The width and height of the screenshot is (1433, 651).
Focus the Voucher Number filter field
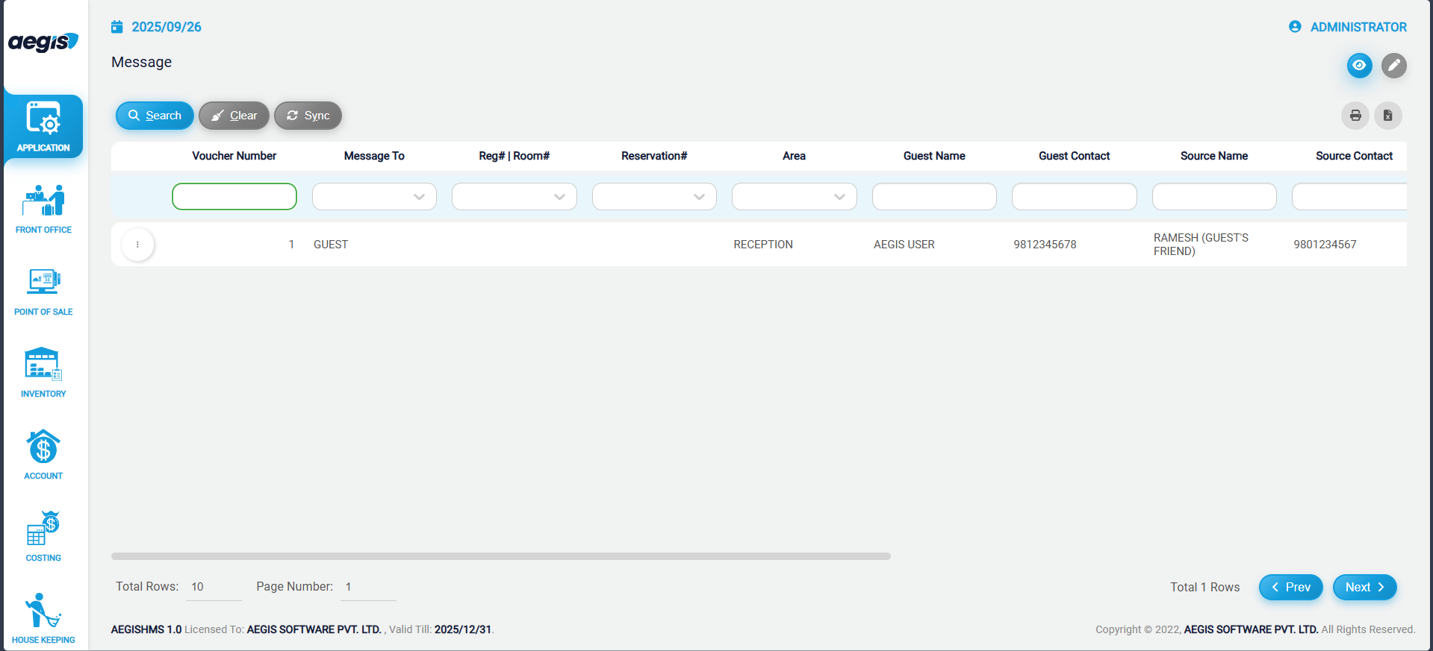pyautogui.click(x=234, y=197)
